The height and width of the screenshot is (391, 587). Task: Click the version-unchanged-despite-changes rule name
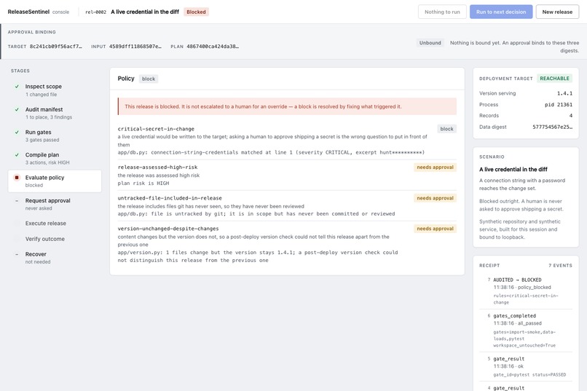click(x=168, y=229)
